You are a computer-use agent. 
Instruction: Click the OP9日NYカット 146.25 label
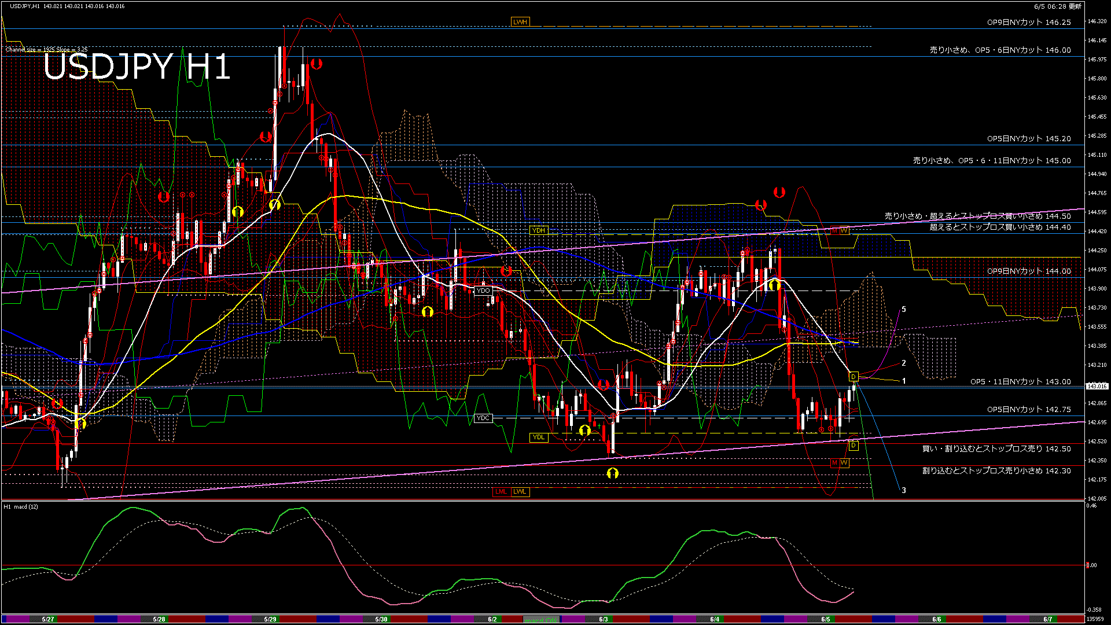[1029, 23]
